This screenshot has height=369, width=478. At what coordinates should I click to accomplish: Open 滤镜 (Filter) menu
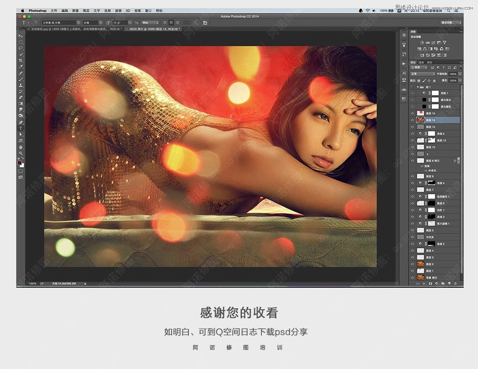(x=118, y=11)
